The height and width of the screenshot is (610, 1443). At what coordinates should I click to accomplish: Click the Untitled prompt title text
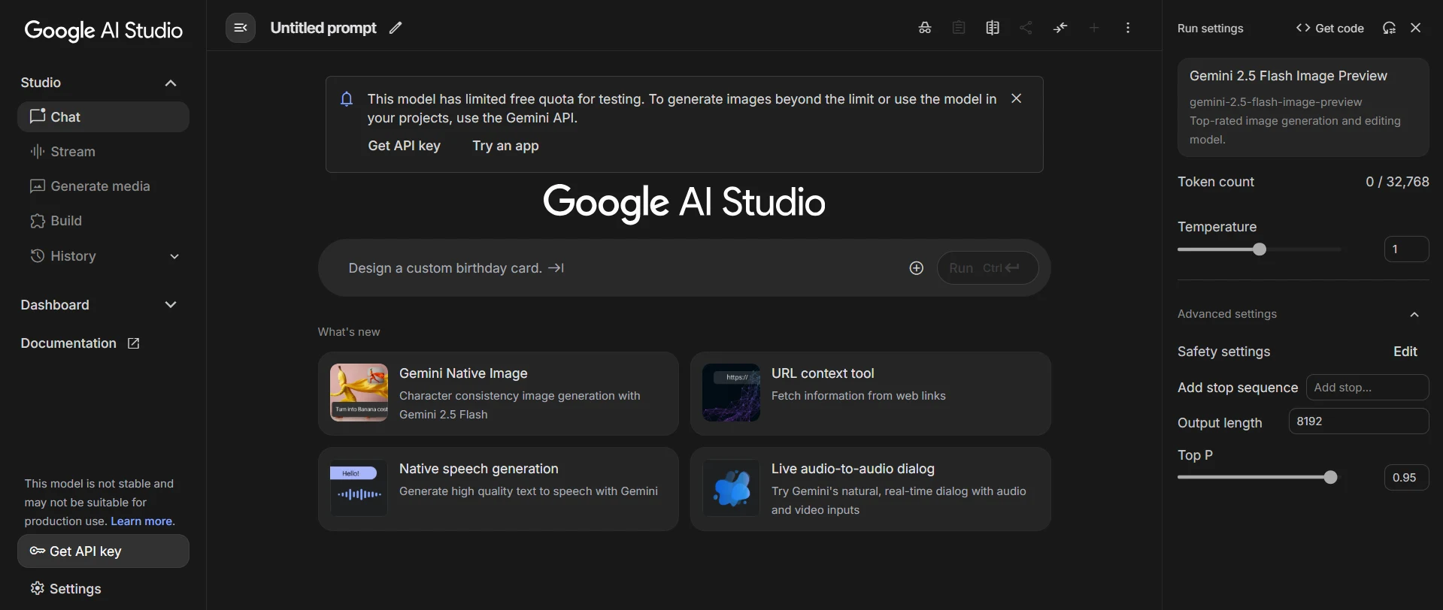point(323,28)
